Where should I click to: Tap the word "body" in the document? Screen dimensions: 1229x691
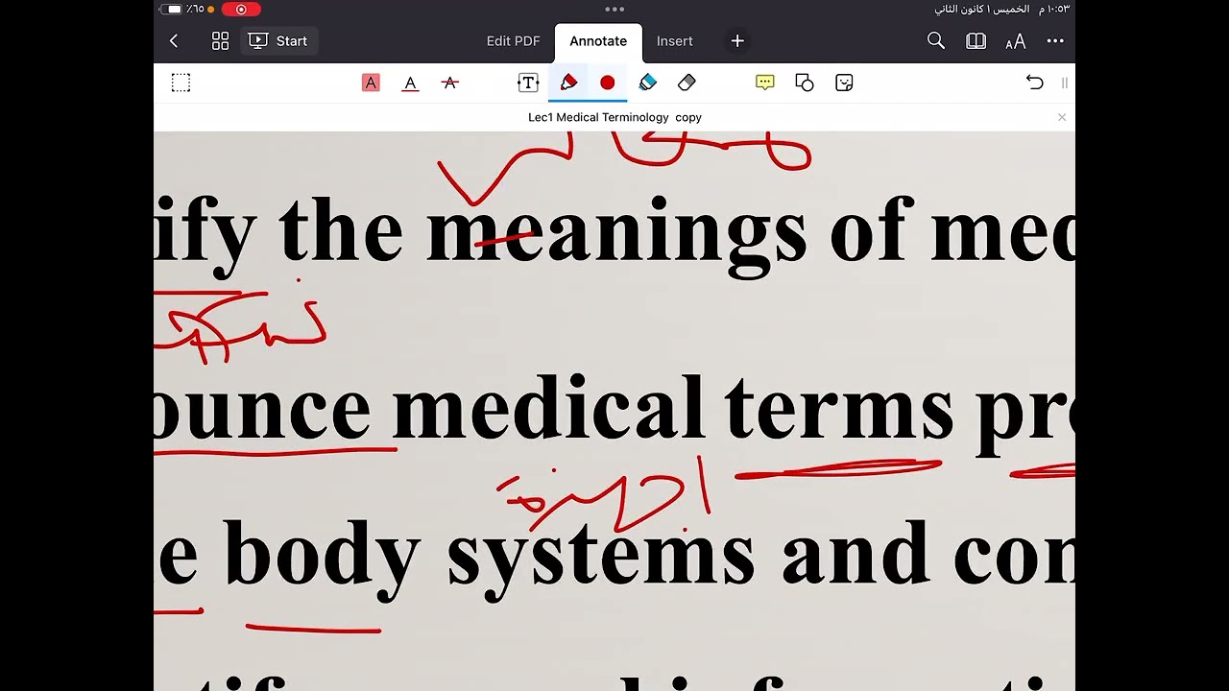pos(322,559)
